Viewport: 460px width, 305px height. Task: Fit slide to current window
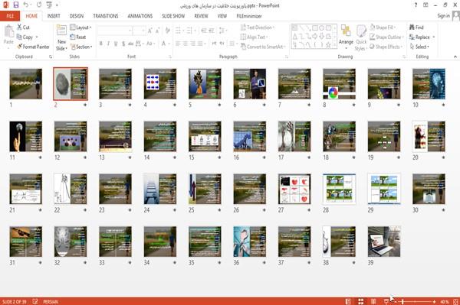tap(455, 301)
